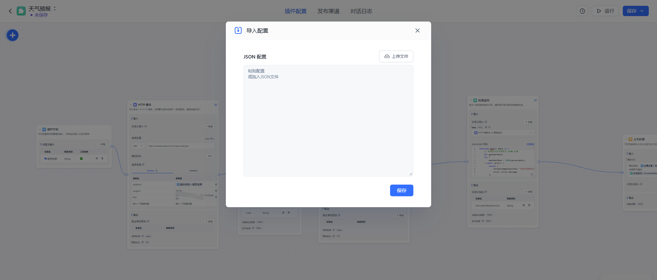This screenshot has height=280, width=657.
Task: Open the history clock icon
Action: 582,11
